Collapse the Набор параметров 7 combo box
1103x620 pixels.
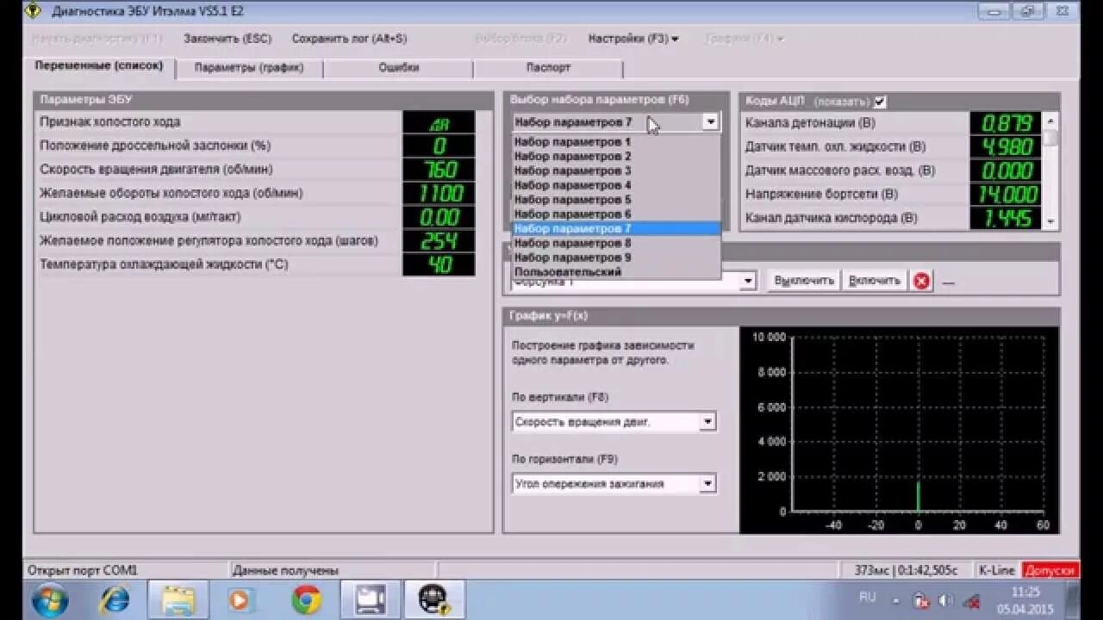coord(711,122)
